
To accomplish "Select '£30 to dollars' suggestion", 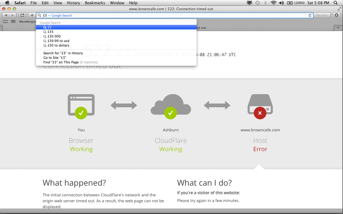I will point(116,45).
